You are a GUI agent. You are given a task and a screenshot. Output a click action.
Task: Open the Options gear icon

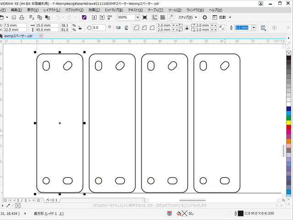tap(205, 17)
